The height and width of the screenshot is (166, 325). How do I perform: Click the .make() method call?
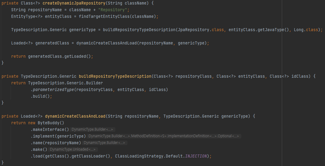click(x=39, y=149)
